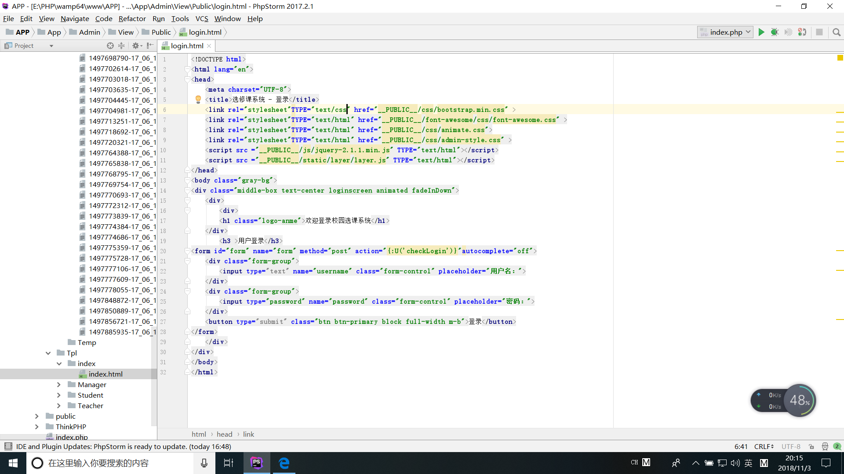Expand the Teacher folder
The height and width of the screenshot is (474, 844).
59,406
